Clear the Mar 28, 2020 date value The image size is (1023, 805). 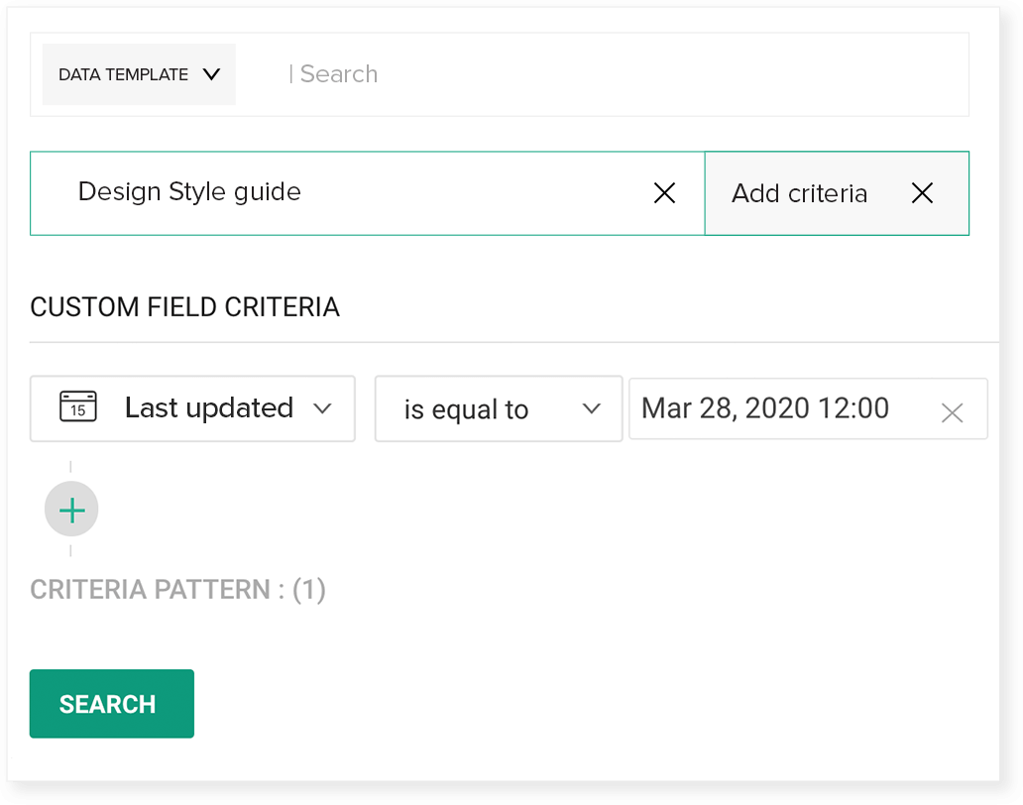(x=952, y=412)
